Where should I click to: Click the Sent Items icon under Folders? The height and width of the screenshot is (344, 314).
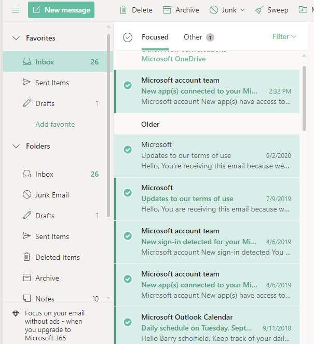point(27,236)
